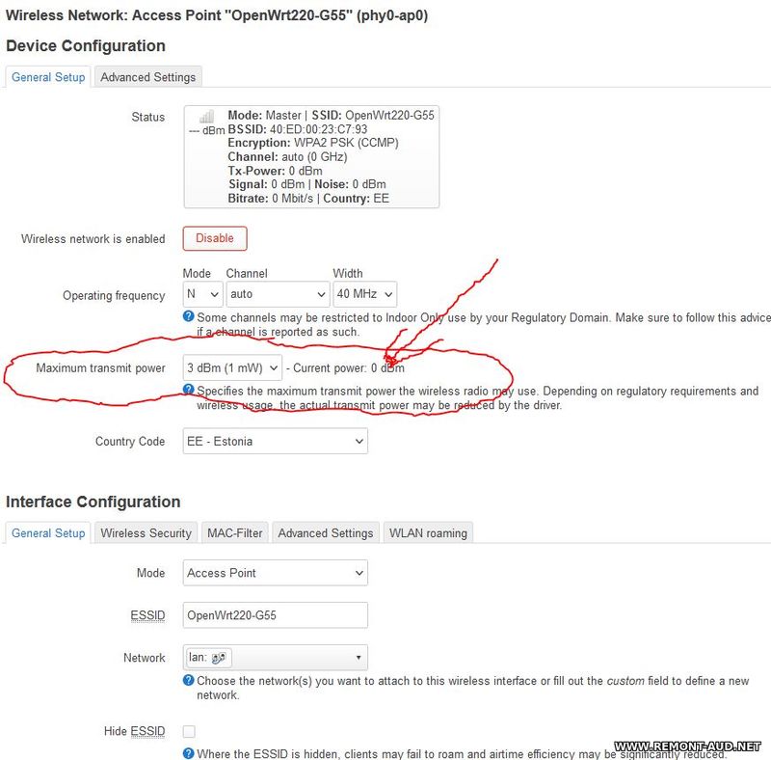Open the Network lan selection dropdown
Image resolution: width=771 pixels, height=760 pixels.
[x=275, y=658]
